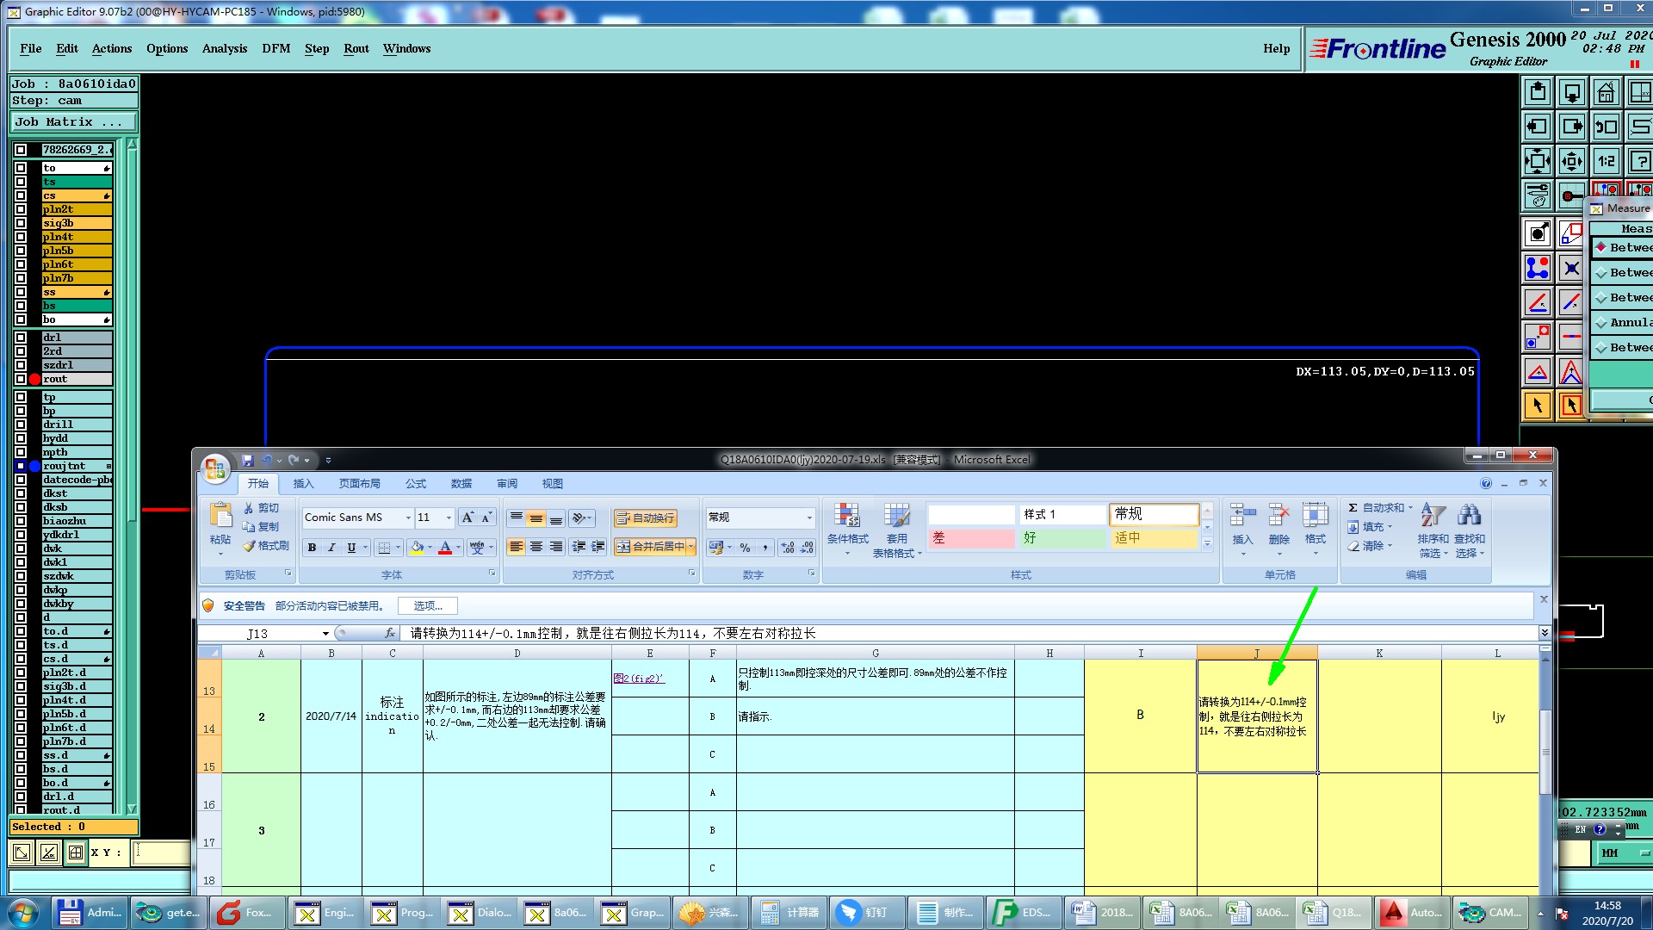The width and height of the screenshot is (1653, 930).
Task: Click the Conditional Formatting (条件格式) icon
Action: [x=847, y=517]
